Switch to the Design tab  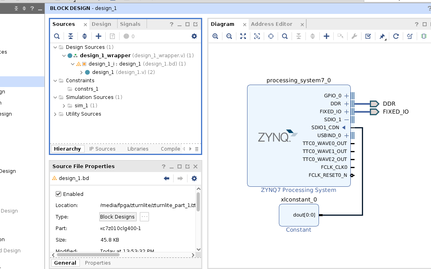[x=101, y=24]
